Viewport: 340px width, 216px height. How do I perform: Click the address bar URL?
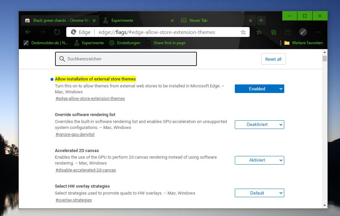click(x=157, y=32)
